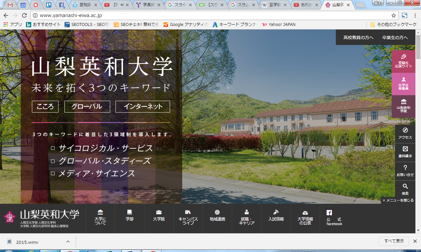Open the Yahoo! JAPAN bookmark
This screenshot has width=421, height=252.
tap(278, 25)
